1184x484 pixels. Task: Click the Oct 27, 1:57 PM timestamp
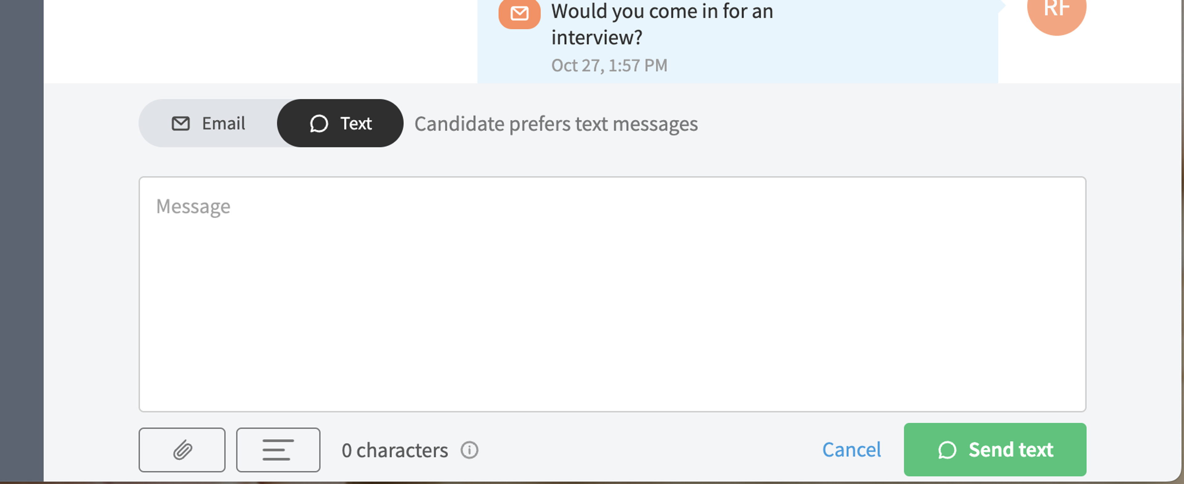click(609, 65)
